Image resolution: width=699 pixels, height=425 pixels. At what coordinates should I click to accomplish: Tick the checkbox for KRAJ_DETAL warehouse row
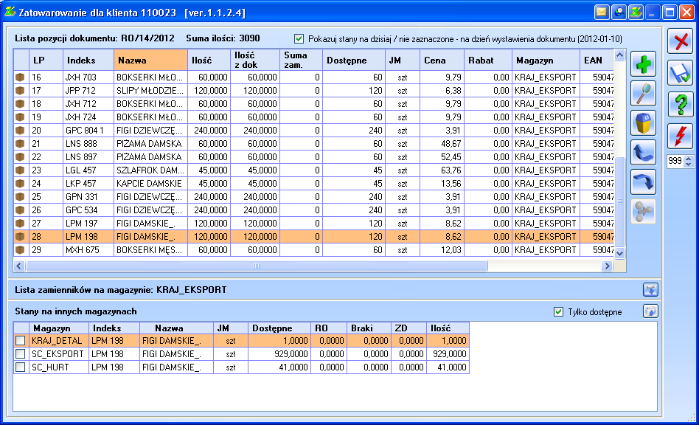[21, 341]
